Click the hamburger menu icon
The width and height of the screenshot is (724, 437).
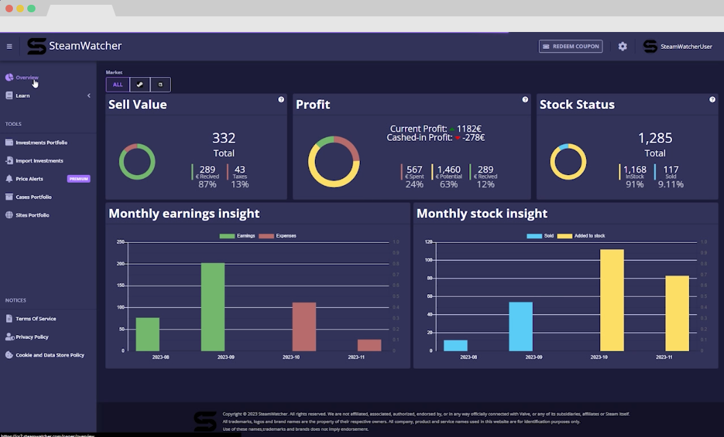pyautogui.click(x=10, y=46)
